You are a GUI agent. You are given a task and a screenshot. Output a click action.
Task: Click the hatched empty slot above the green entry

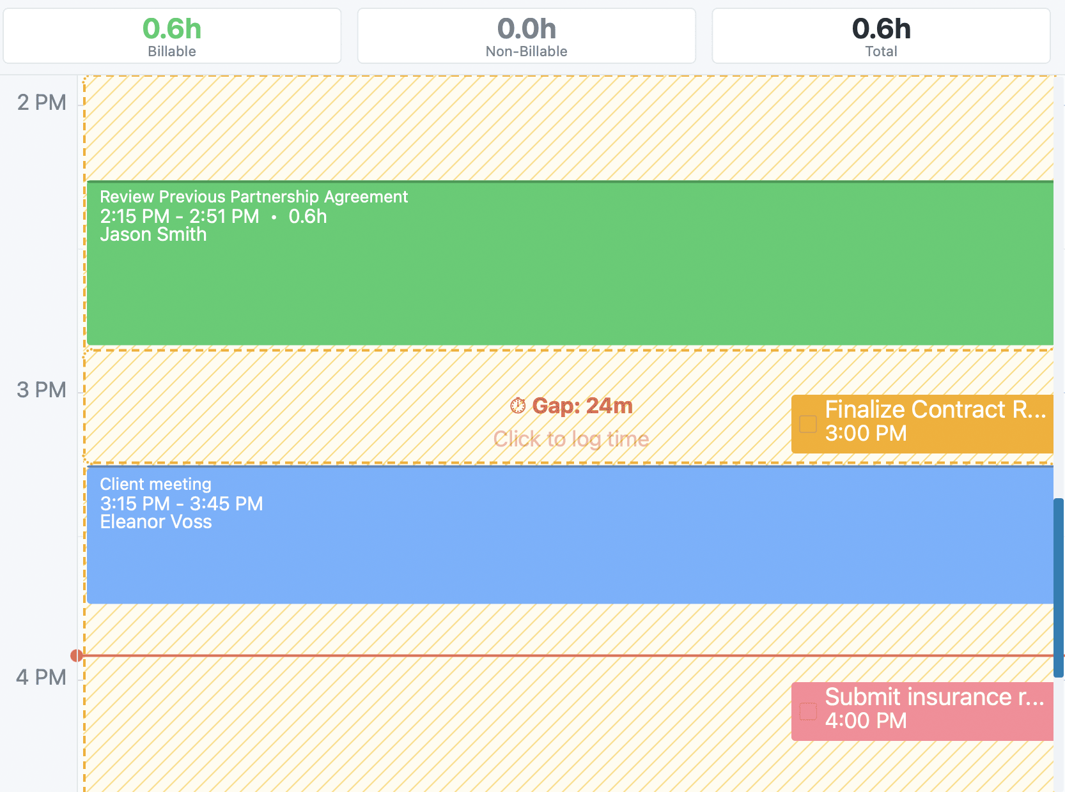[x=569, y=128]
